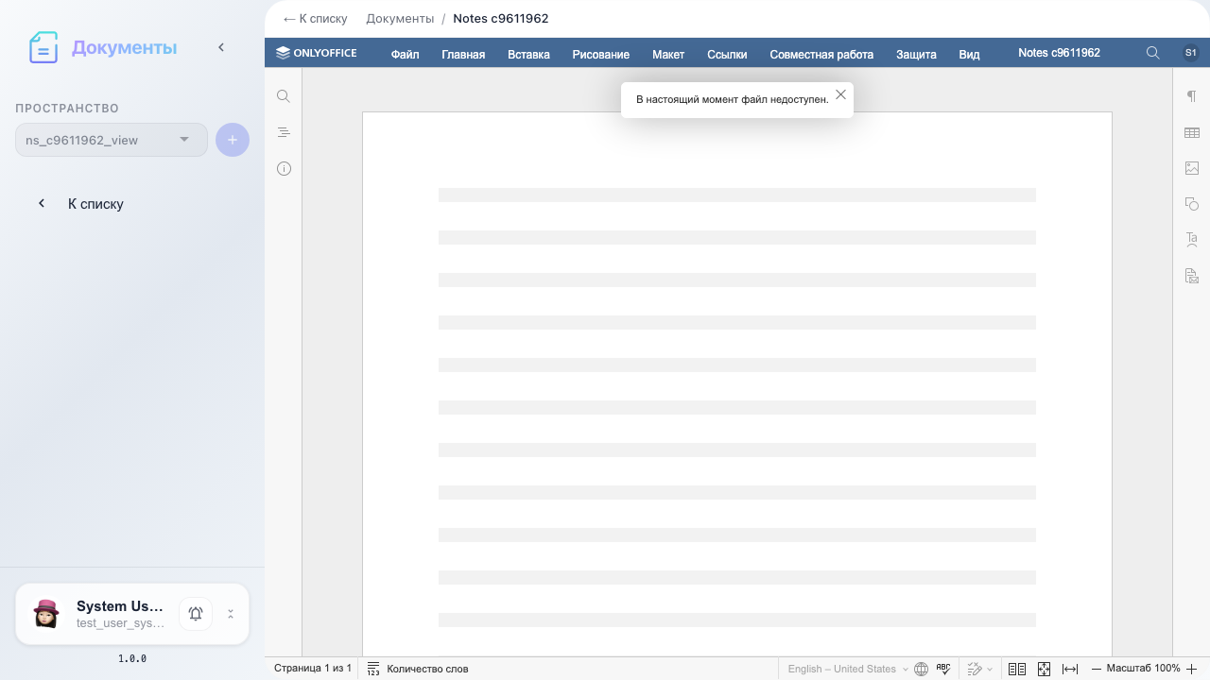Click the fit to page icon
Screen dimensions: 1210x680
1044,669
